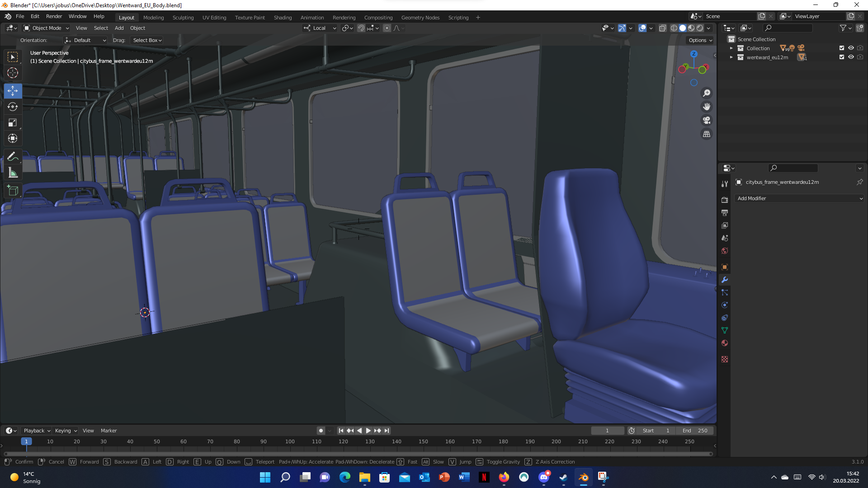Open Discord from the Windows taskbar
The width and height of the screenshot is (868, 488).
(x=544, y=477)
